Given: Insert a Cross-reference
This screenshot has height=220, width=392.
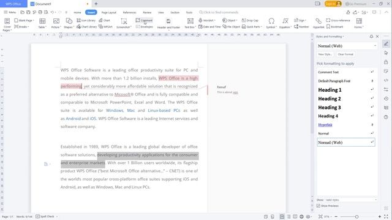Looking at the screenshot, I should pos(338,20).
